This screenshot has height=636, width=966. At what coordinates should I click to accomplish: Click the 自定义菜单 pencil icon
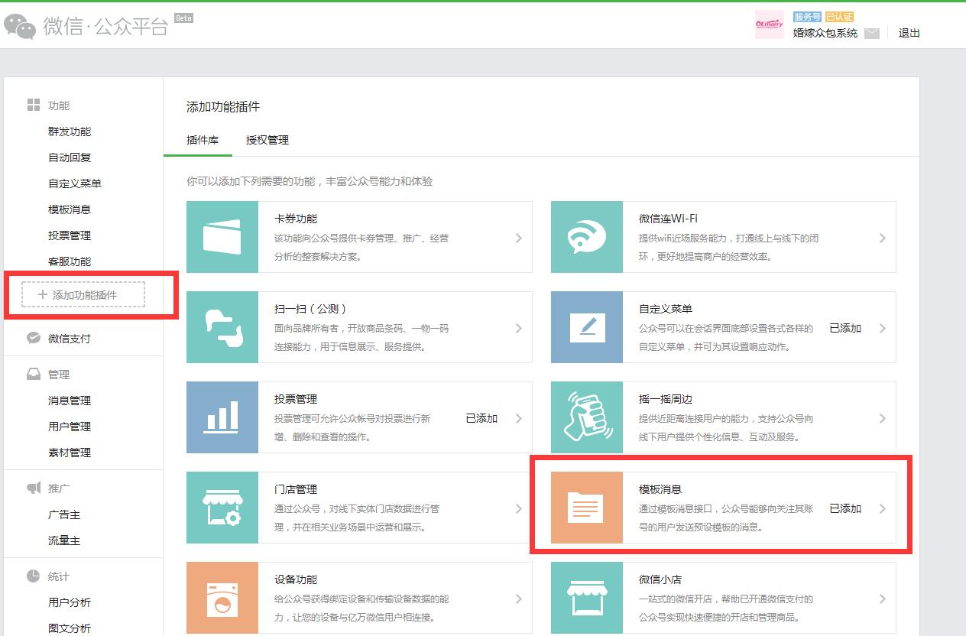[586, 328]
